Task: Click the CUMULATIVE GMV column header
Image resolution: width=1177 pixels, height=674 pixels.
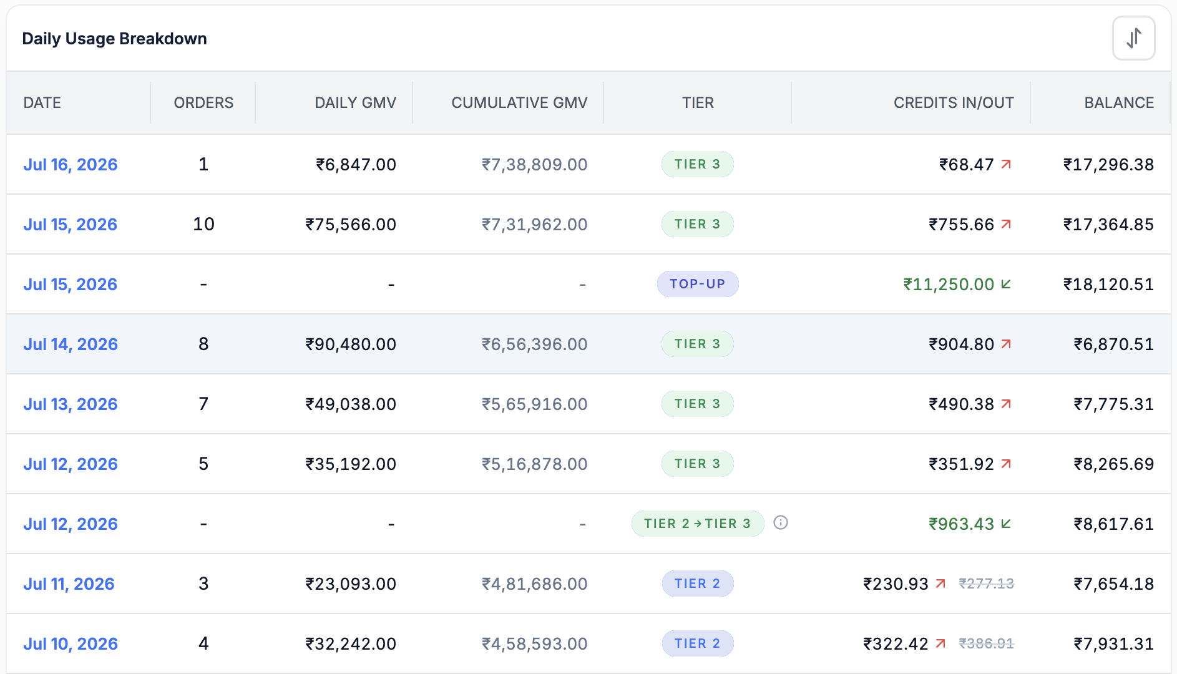Action: point(519,103)
